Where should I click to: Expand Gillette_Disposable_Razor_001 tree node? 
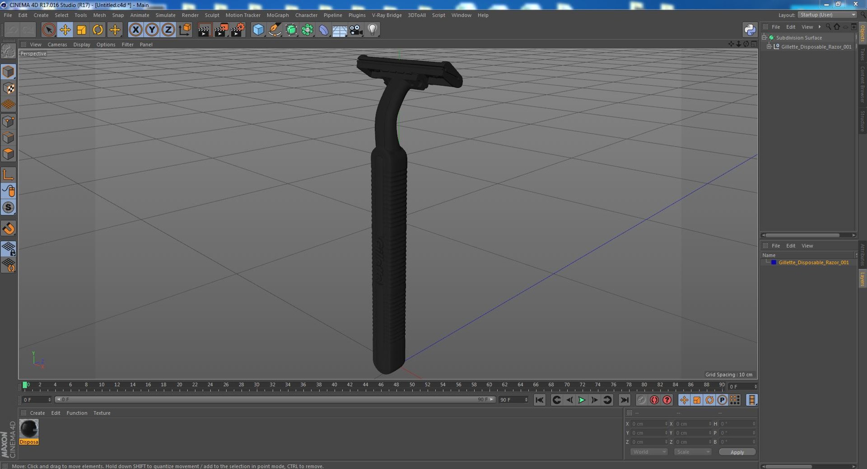pos(769,47)
